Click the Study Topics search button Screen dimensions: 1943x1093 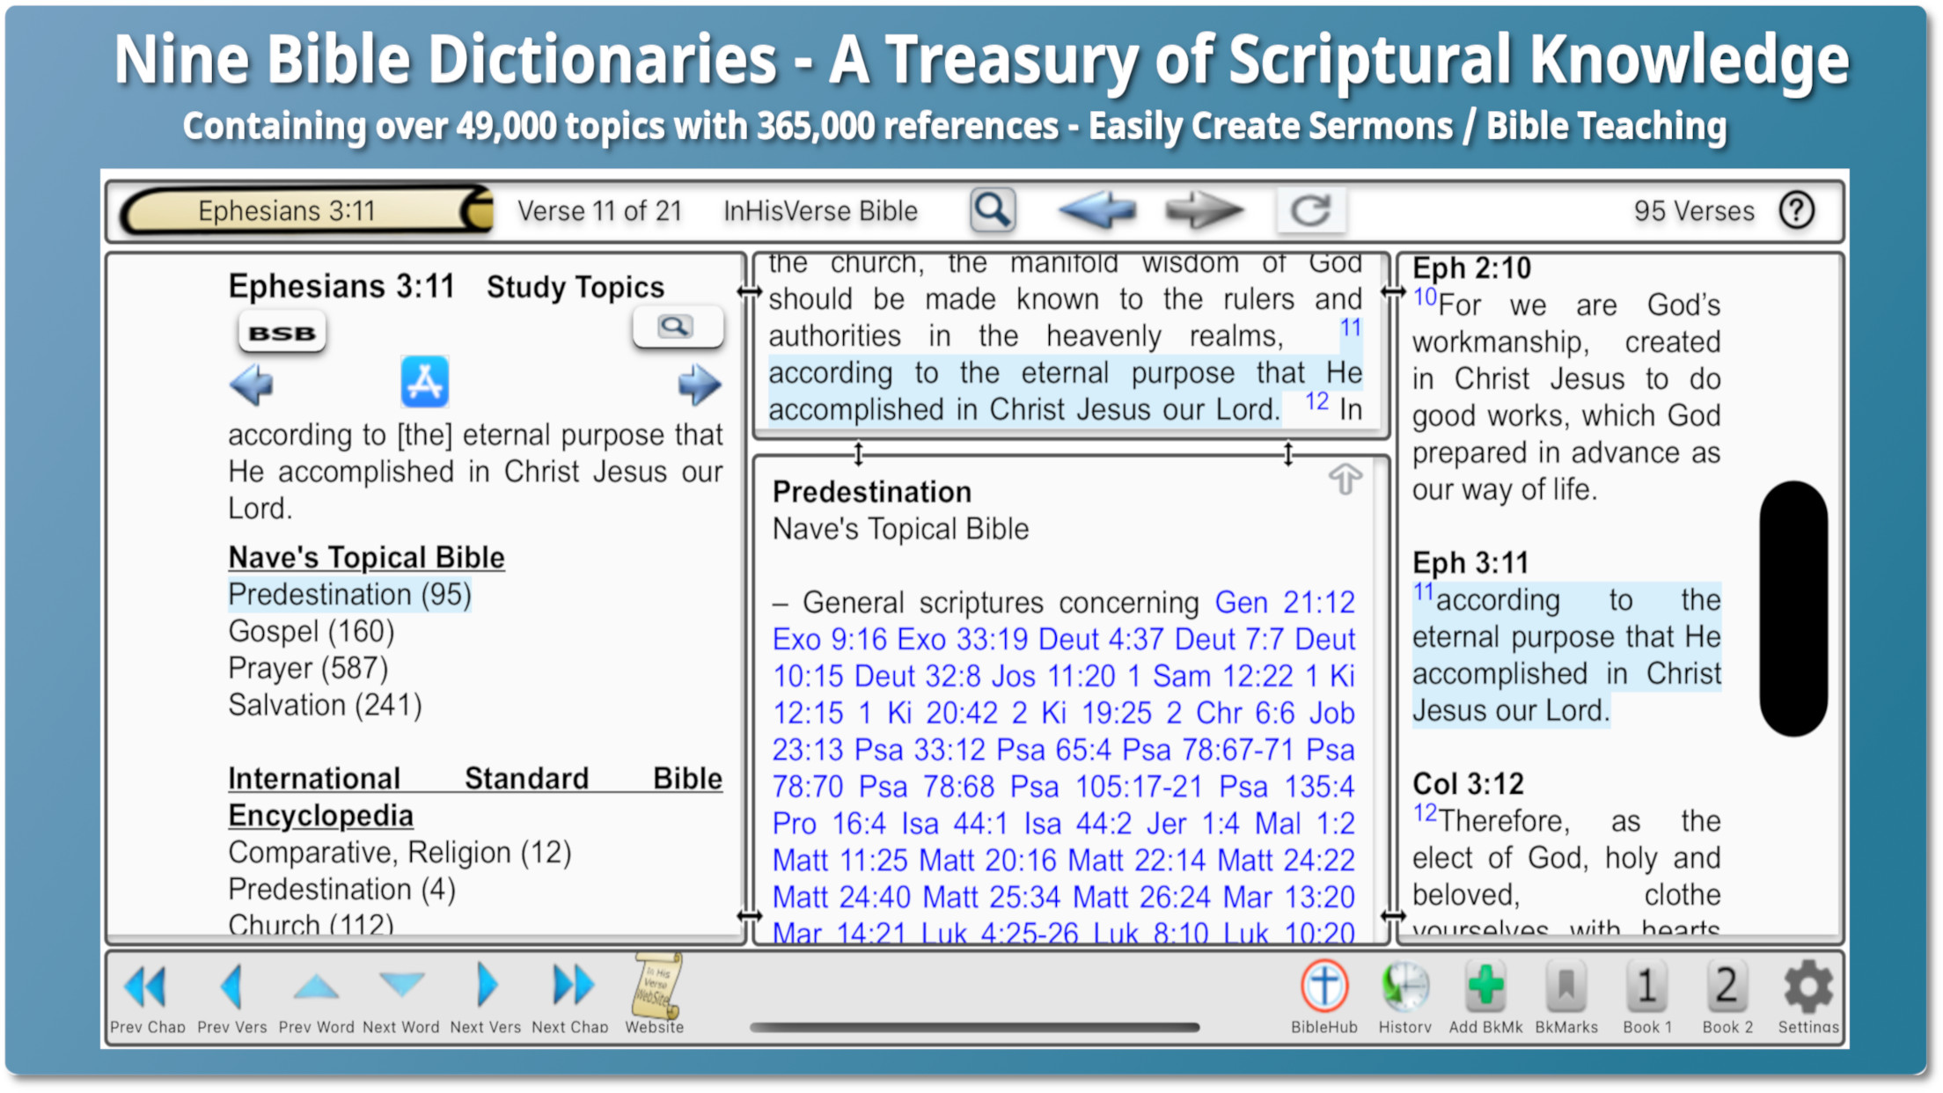pyautogui.click(x=678, y=327)
